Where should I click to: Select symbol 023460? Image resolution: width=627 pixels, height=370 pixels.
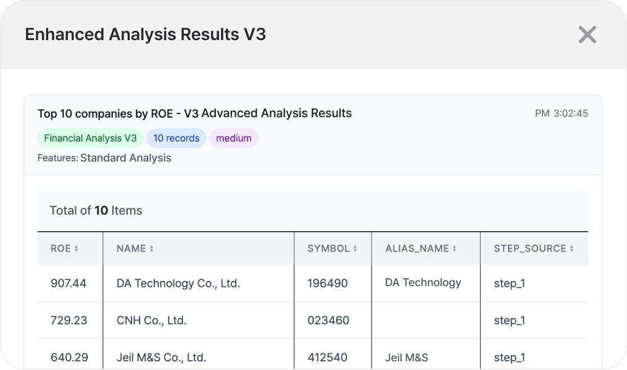point(328,321)
